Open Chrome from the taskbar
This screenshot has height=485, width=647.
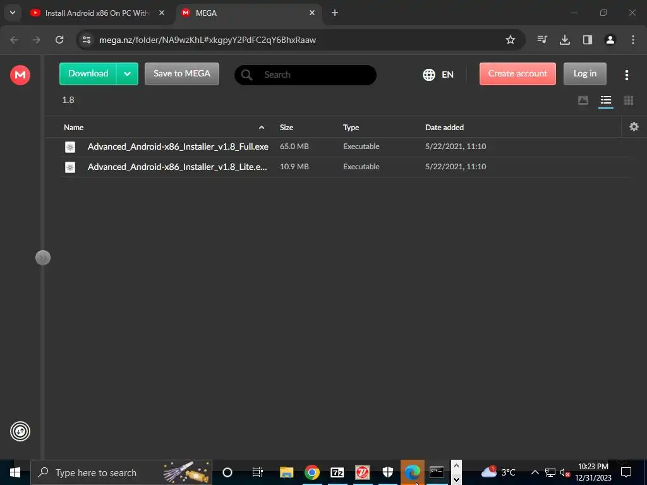(x=312, y=472)
